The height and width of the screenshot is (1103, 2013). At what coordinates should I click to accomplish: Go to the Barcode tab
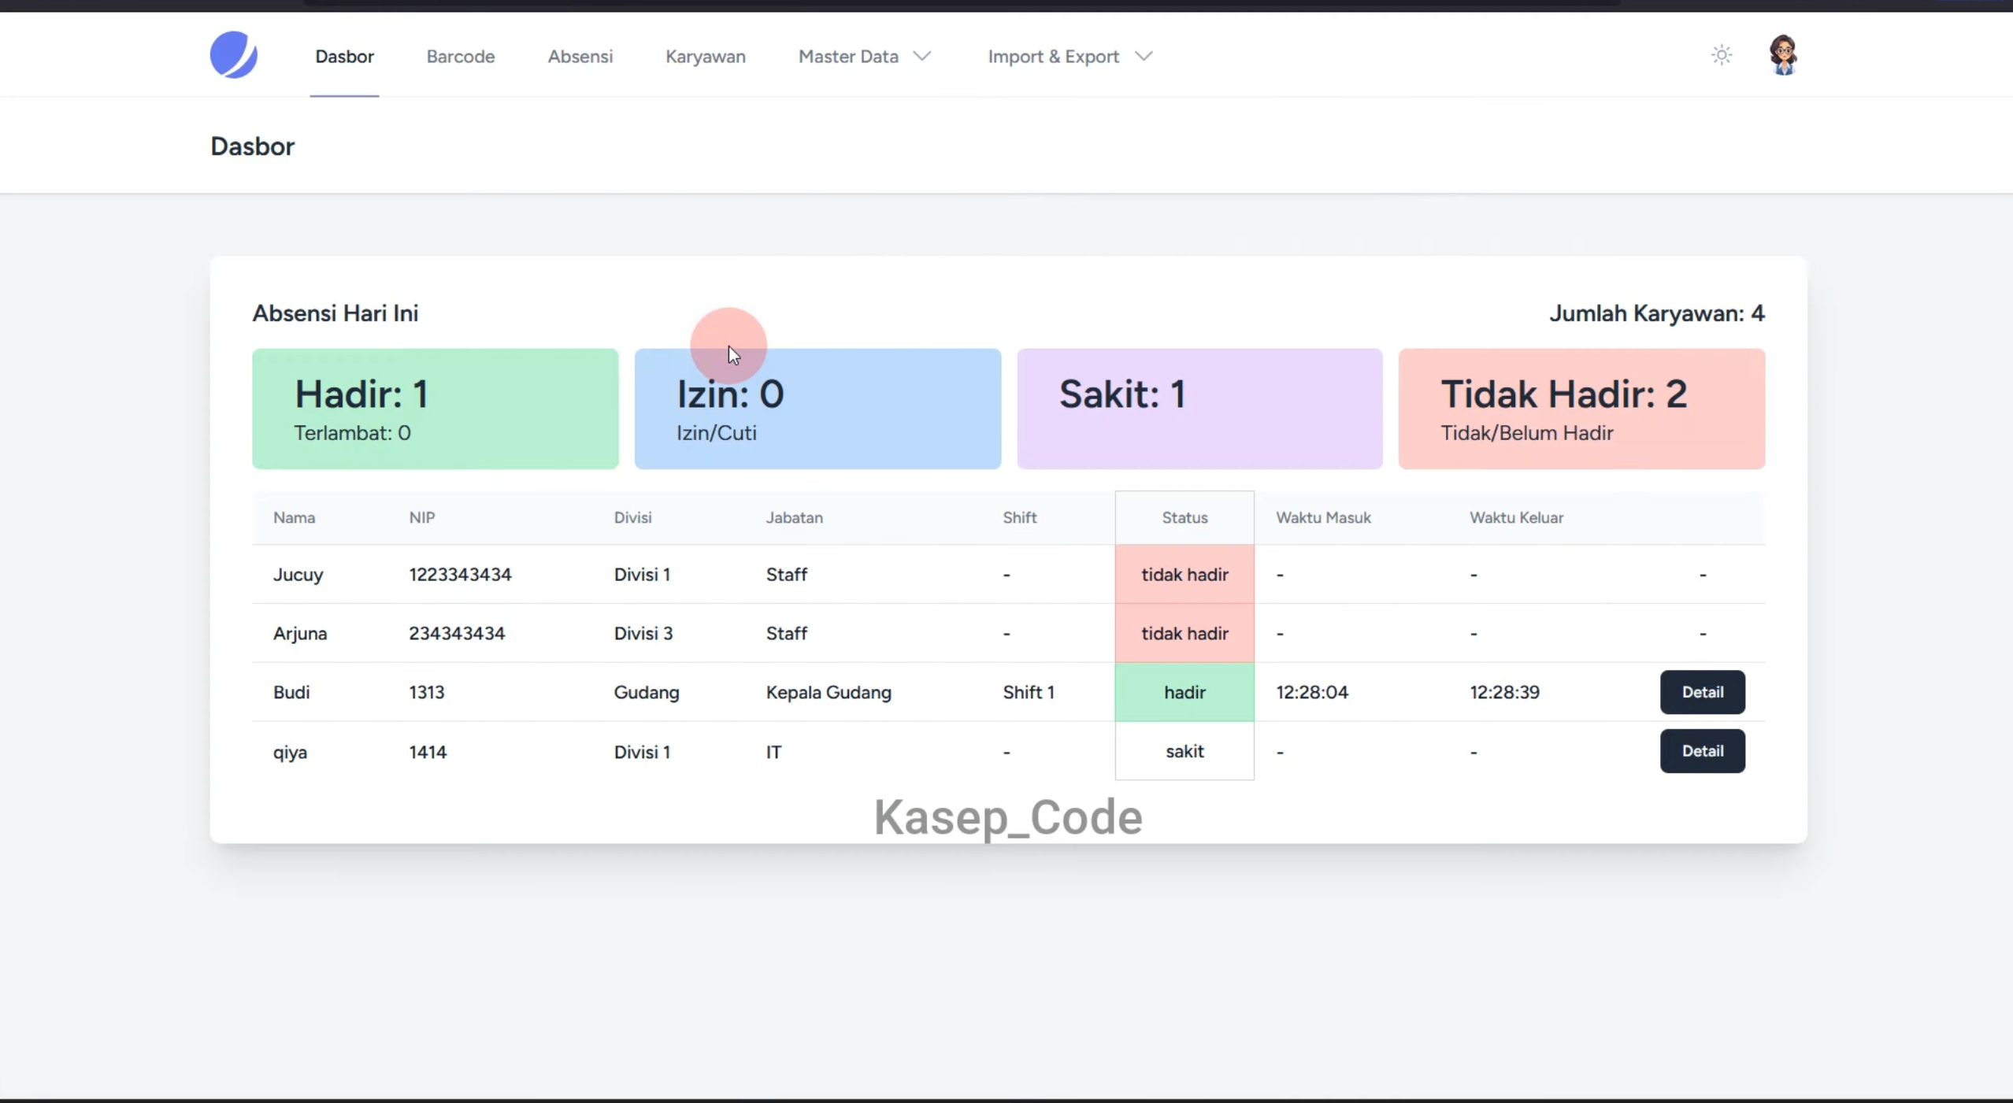(461, 57)
